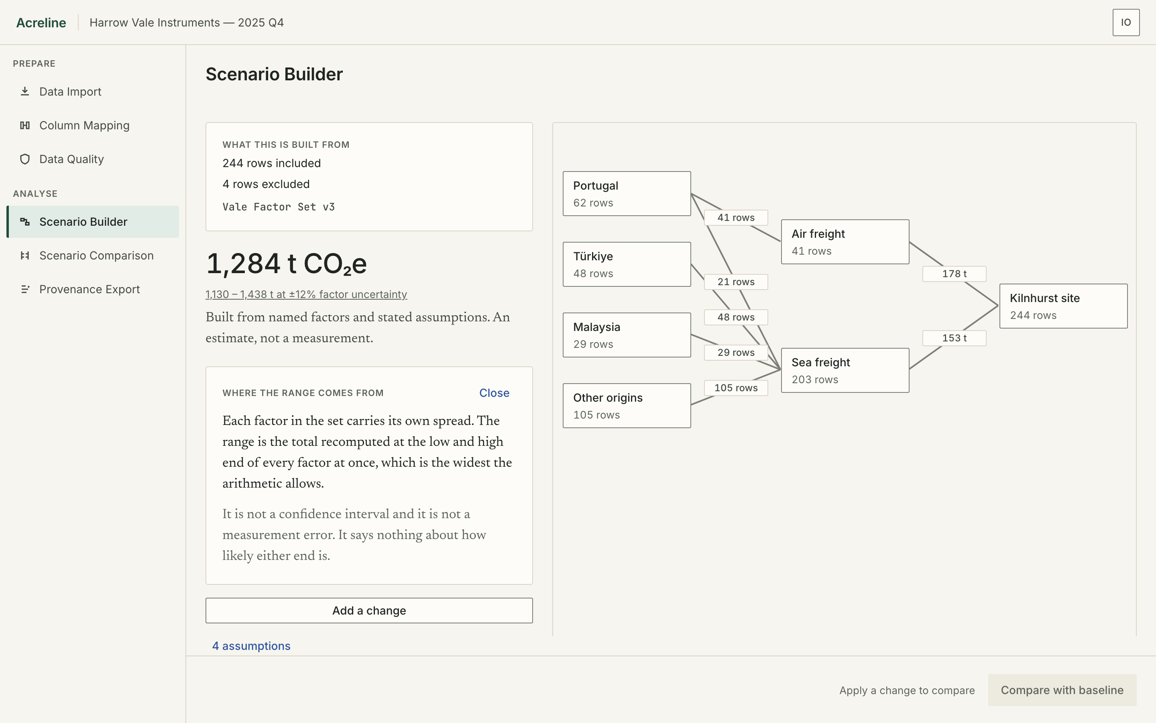This screenshot has width=1156, height=723.
Task: Select the Türkiye origin node
Action: pos(627,264)
